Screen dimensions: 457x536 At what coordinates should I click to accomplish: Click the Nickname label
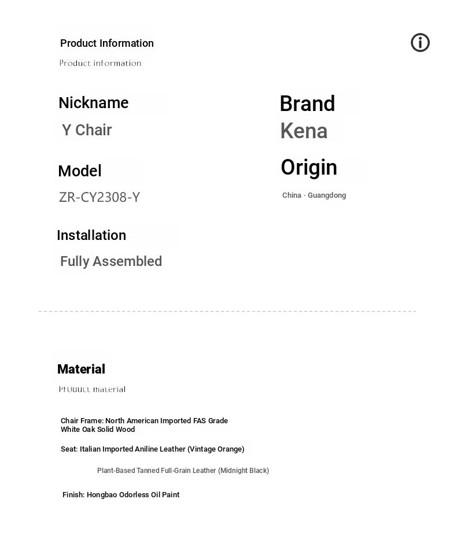[x=93, y=103]
